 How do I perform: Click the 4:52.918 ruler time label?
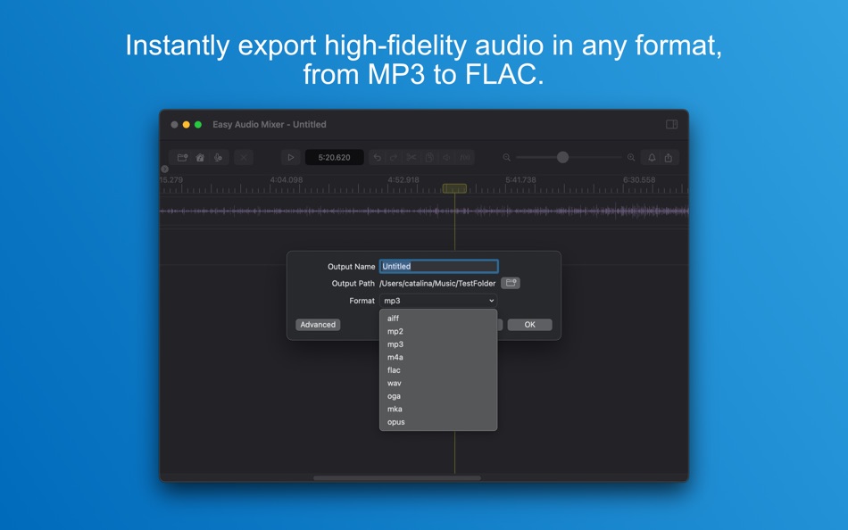[x=403, y=179]
